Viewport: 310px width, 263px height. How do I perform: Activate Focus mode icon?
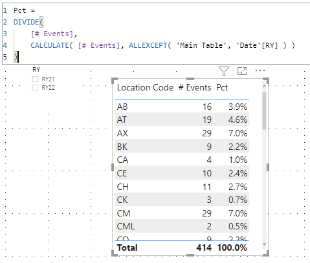[242, 71]
